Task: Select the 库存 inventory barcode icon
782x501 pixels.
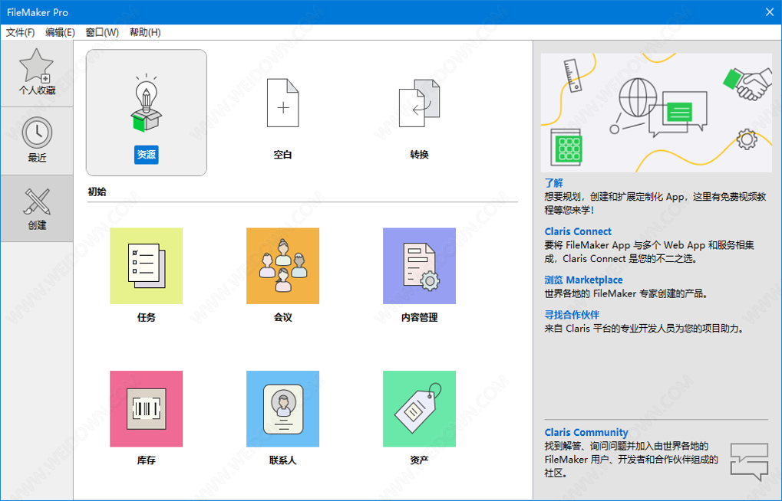Action: [146, 409]
